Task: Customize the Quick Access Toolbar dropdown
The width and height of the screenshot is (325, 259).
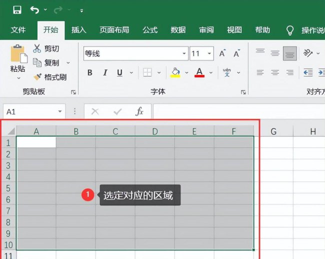Action: 81,10
